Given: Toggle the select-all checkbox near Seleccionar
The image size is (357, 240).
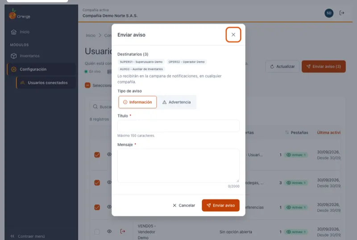Looking at the screenshot, I should coord(87,85).
